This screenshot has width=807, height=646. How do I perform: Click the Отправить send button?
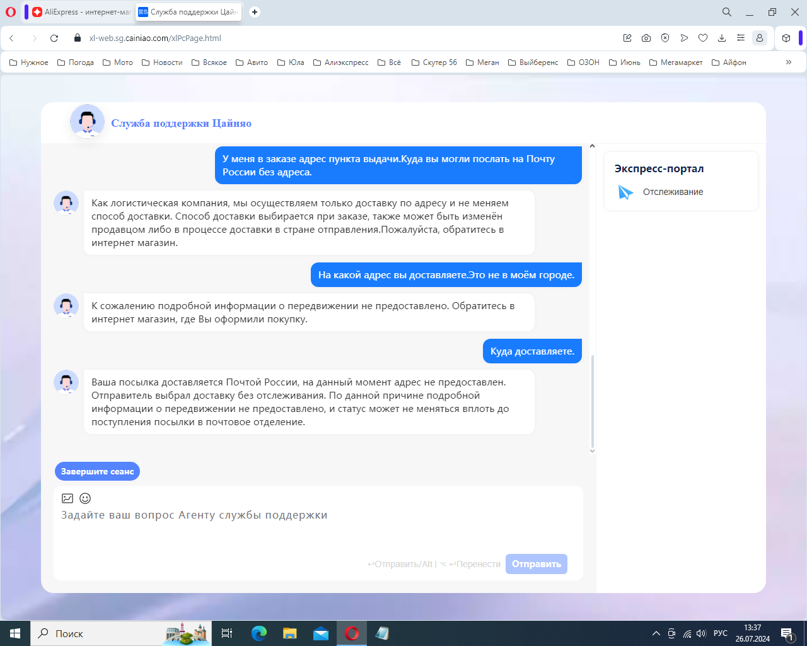pyautogui.click(x=536, y=564)
